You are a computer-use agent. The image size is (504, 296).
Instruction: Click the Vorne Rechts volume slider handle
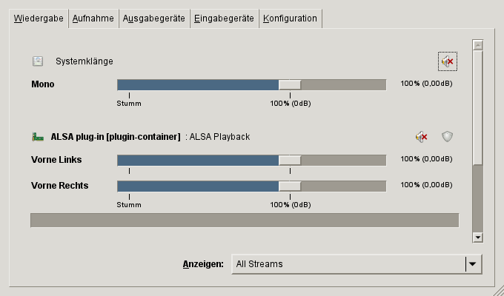point(290,186)
